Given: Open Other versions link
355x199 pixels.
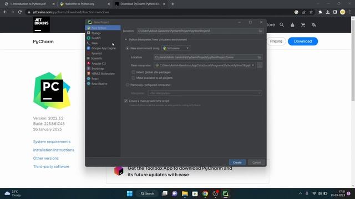Looking at the screenshot, I should pyautogui.click(x=45, y=159).
